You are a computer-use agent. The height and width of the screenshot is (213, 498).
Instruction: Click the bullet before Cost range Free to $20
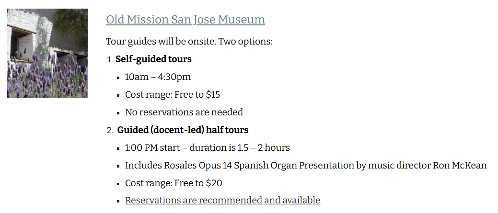[118, 184]
